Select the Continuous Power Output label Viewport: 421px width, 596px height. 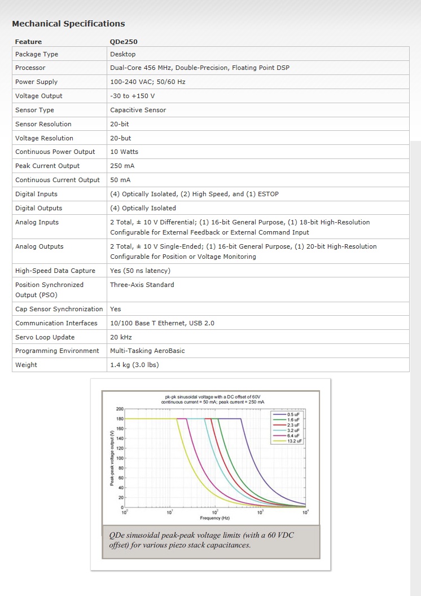pyautogui.click(x=55, y=152)
